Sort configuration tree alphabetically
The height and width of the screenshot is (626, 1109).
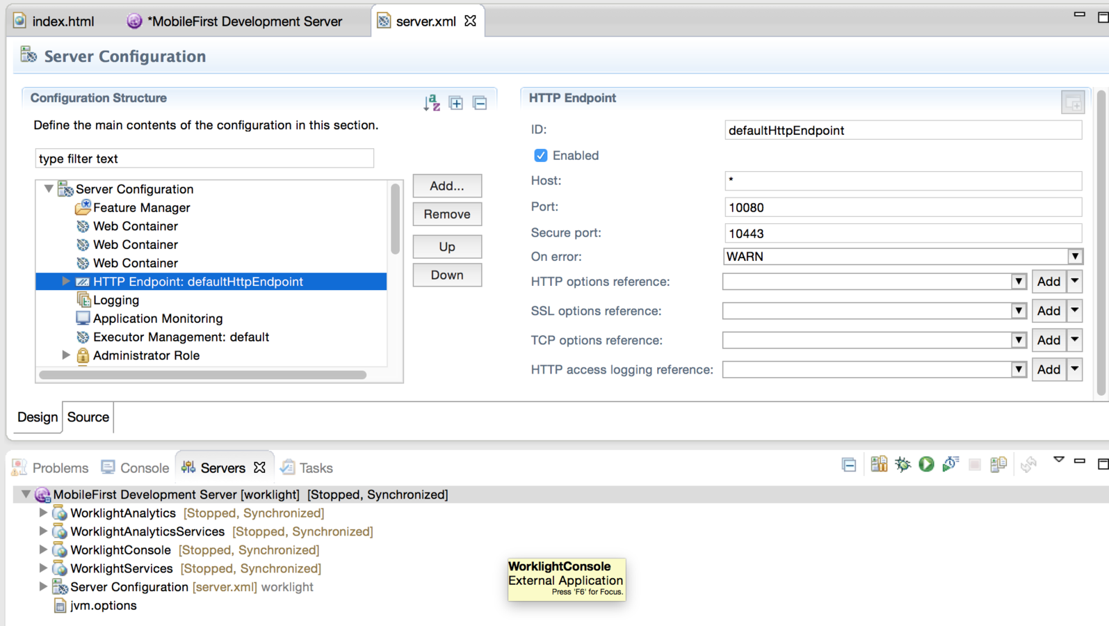click(x=432, y=103)
